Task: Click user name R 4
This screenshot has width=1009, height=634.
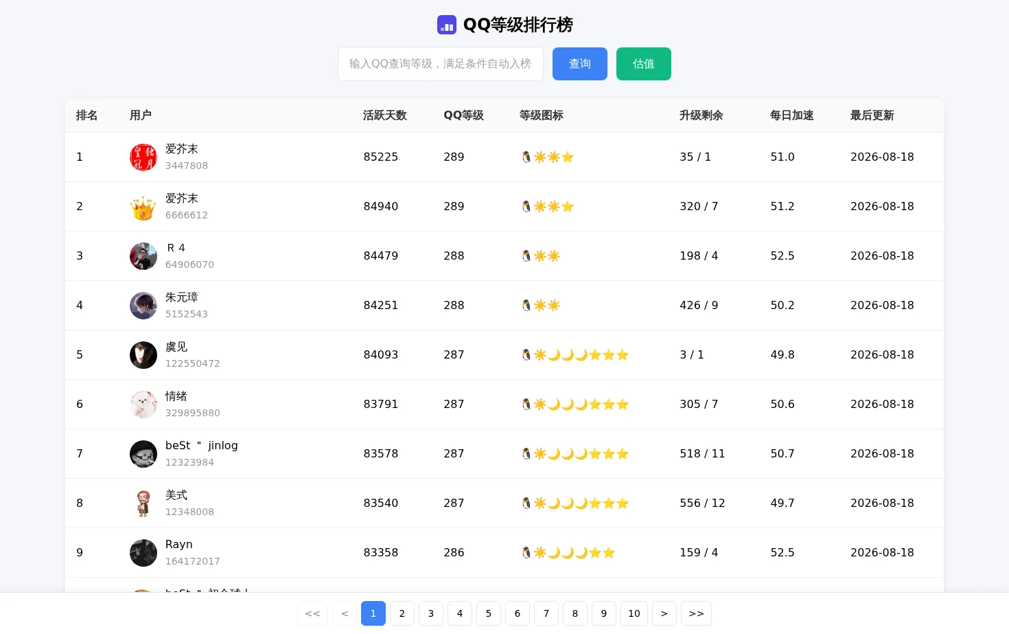Action: coord(176,248)
